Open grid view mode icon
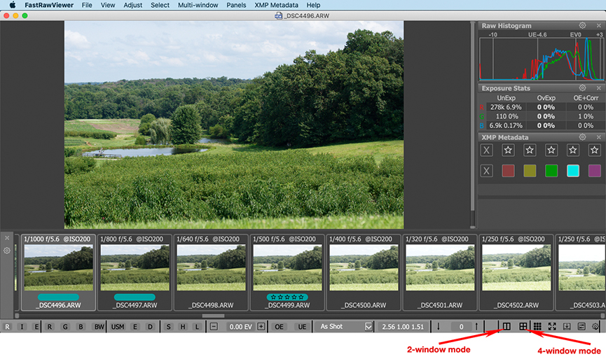This screenshot has width=606, height=359. [x=537, y=327]
